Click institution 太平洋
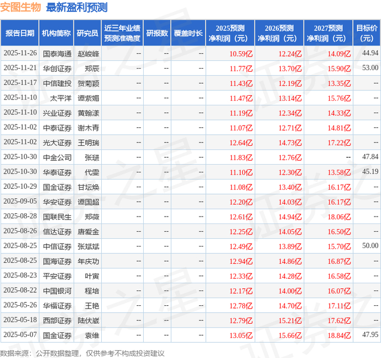This screenshot has width=381, height=358. (61, 98)
